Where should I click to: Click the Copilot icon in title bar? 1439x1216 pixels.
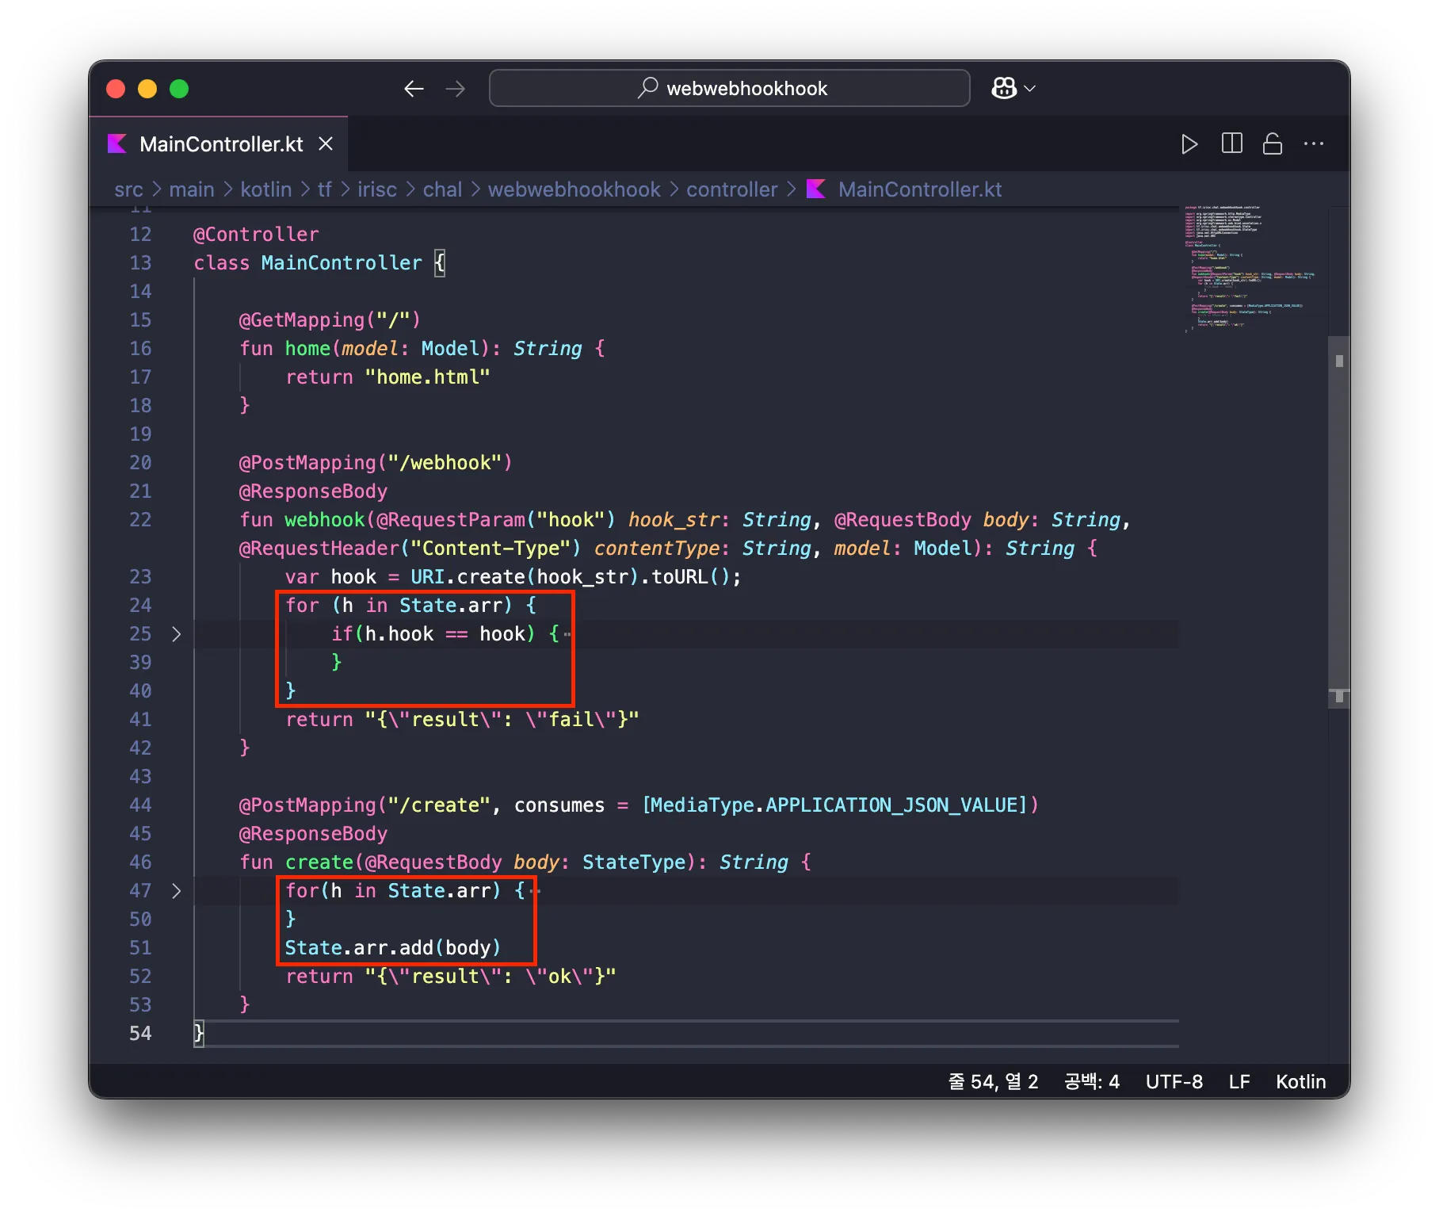pos(1004,88)
